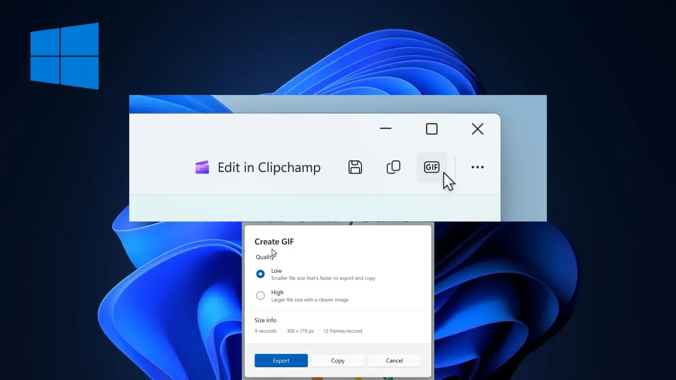The image size is (676, 380).
Task: Click the Create GIF dialog title
Action: pos(274,242)
